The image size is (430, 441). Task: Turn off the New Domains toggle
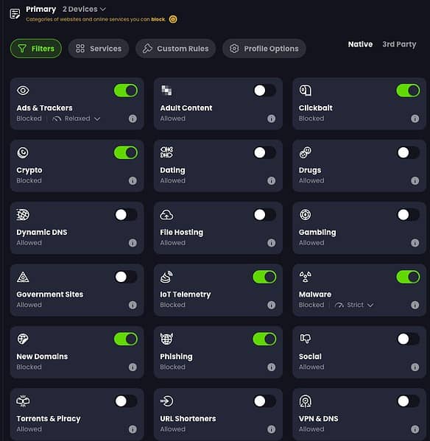point(126,339)
